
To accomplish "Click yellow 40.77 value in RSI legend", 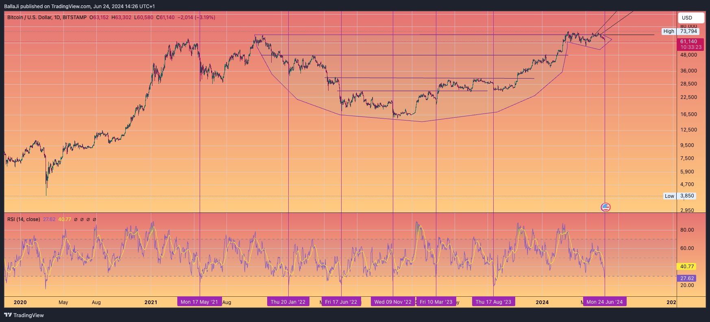I will 65,219.
